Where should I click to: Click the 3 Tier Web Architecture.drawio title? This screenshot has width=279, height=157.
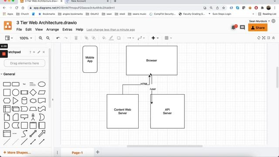click(47, 23)
